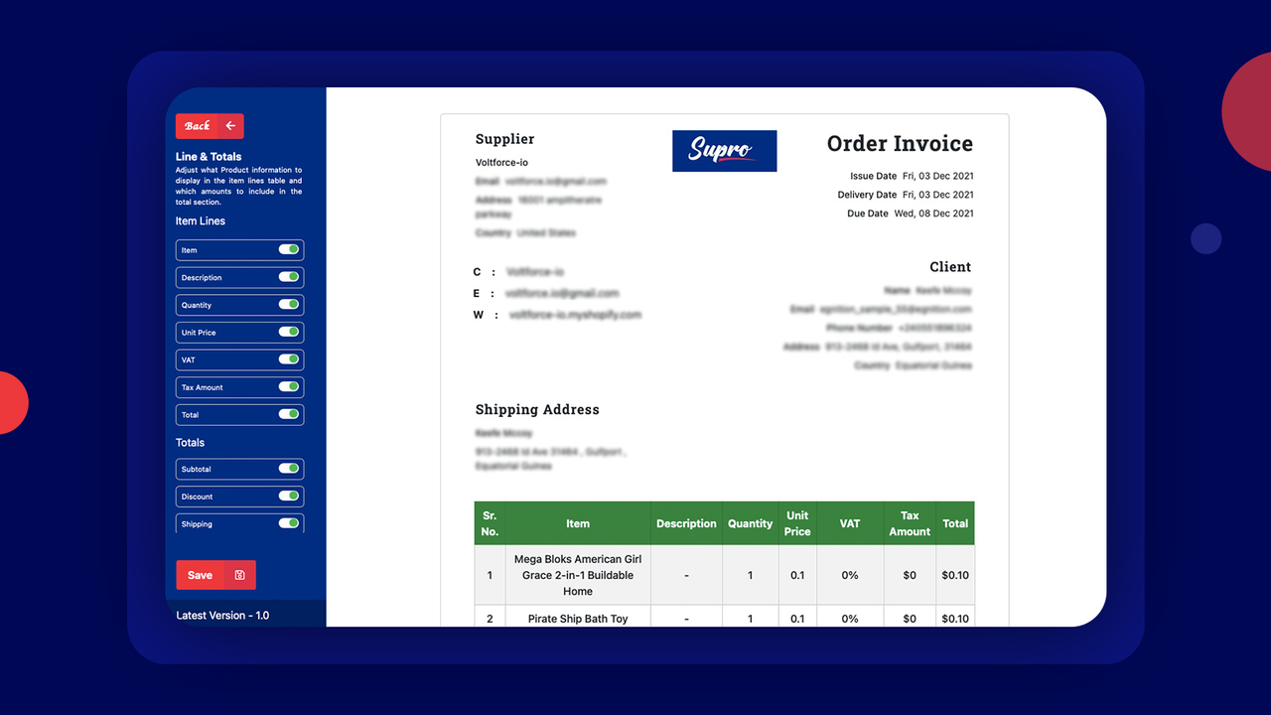
Task: Click the Supro logo on the invoice
Action: coord(724,150)
